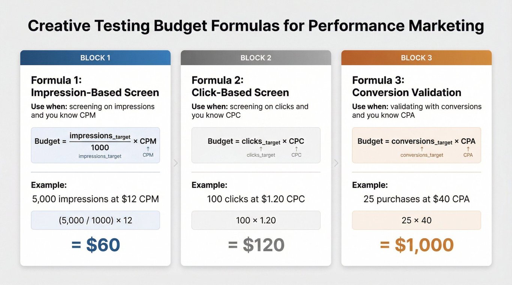Select the 100 × 1.20 calculation field

pyautogui.click(x=256, y=220)
